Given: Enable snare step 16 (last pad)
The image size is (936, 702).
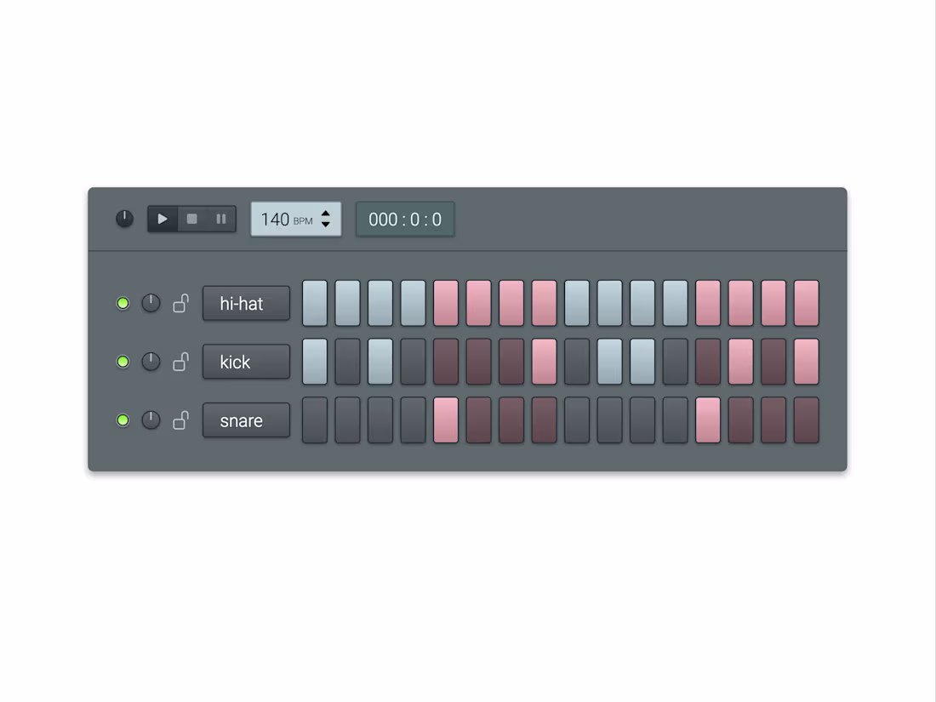Looking at the screenshot, I should click(x=807, y=420).
